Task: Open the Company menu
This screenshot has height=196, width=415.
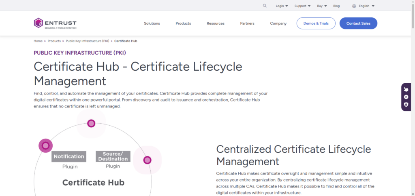Action: 278,23
